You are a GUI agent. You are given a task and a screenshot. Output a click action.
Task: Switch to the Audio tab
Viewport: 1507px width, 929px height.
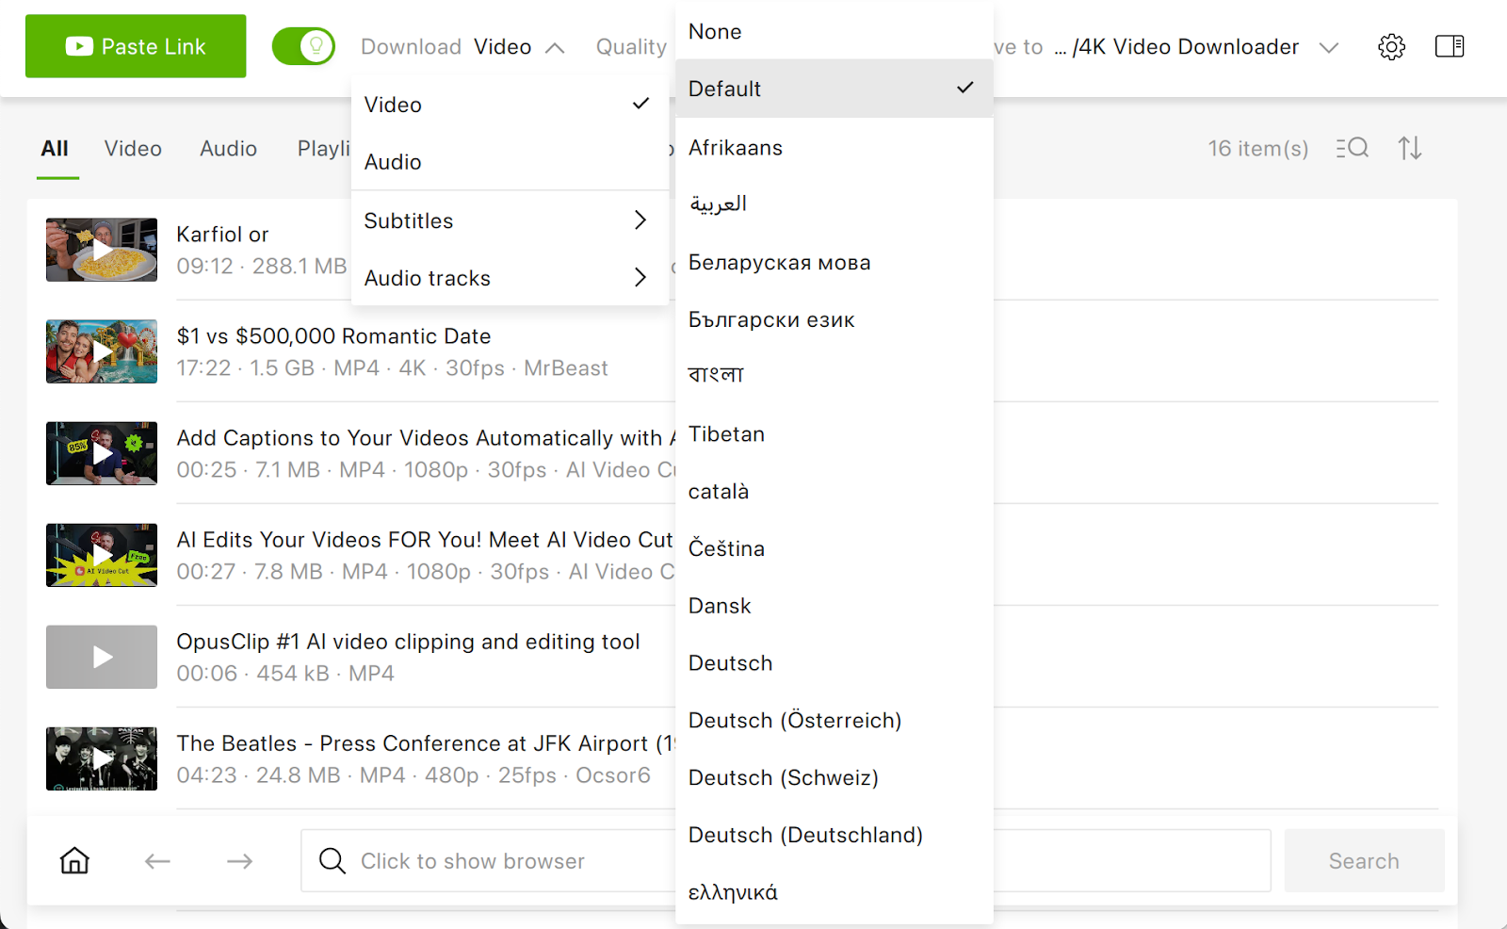(228, 149)
